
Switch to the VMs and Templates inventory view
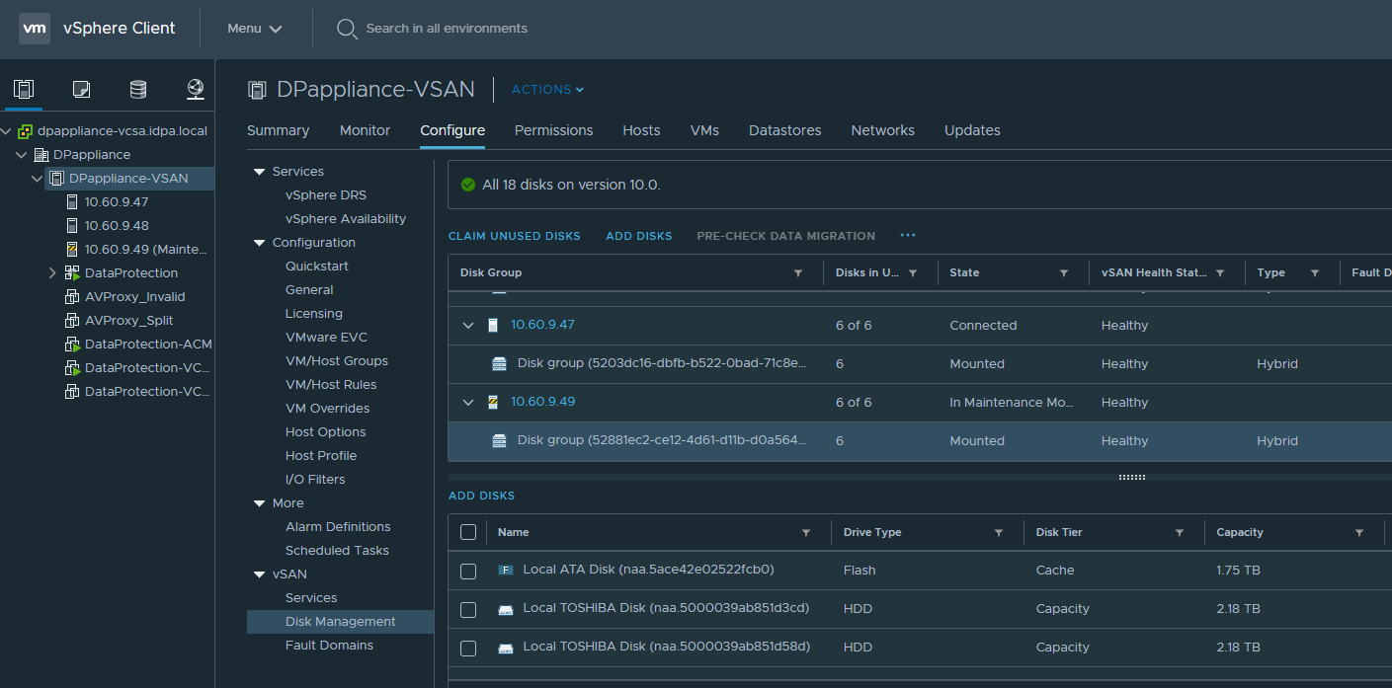point(80,88)
